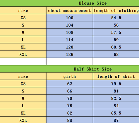Click the skirt length 87 cell
Image resolution: width=139 pixels, height=123 pixels.
click(116, 120)
